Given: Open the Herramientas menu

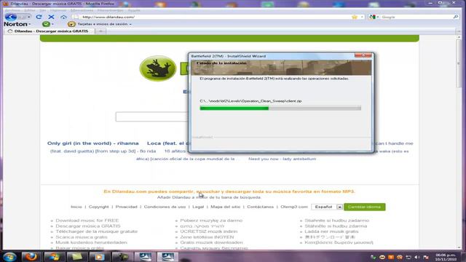Looking at the screenshot, I should [110, 10].
